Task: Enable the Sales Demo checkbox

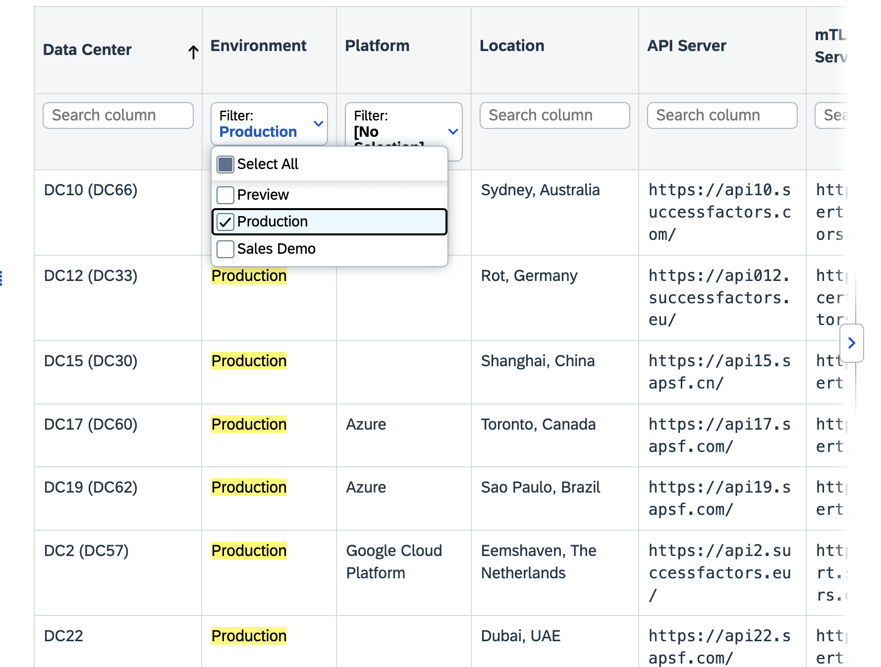Action: tap(225, 249)
